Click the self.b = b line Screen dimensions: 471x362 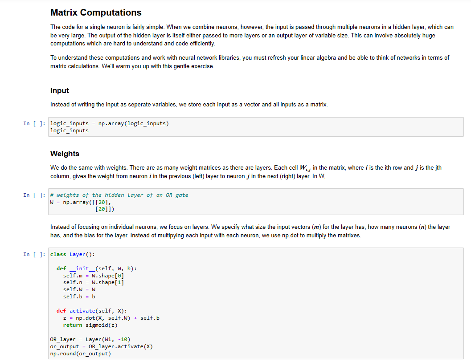tap(79, 297)
